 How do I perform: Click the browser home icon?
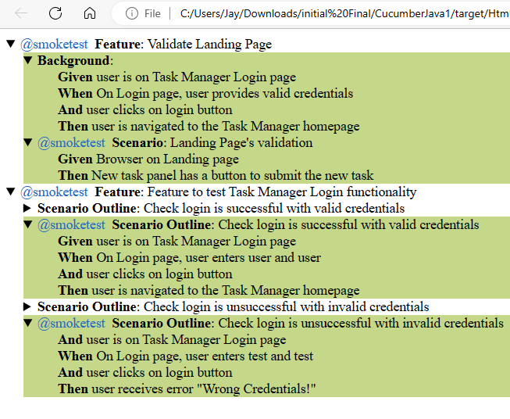click(90, 13)
